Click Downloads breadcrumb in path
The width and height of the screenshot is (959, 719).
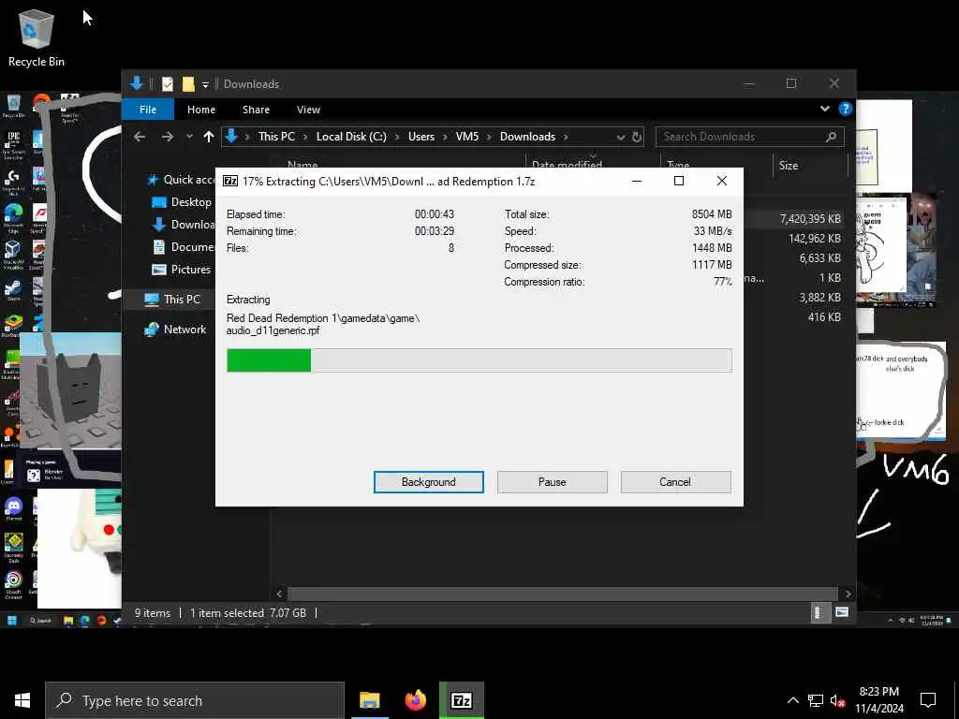(527, 137)
